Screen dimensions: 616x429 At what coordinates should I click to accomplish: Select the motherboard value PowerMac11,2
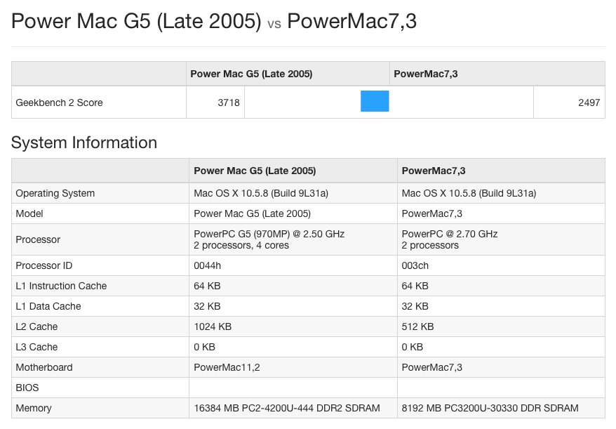pyautogui.click(x=227, y=368)
